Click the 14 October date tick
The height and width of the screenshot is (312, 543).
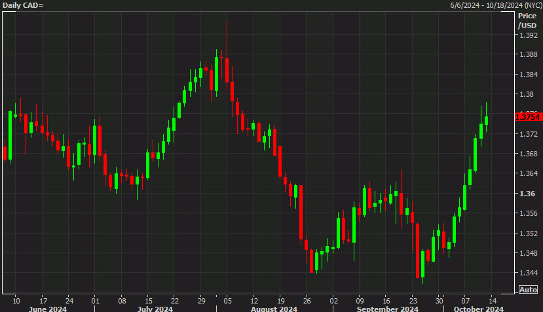pos(493,301)
